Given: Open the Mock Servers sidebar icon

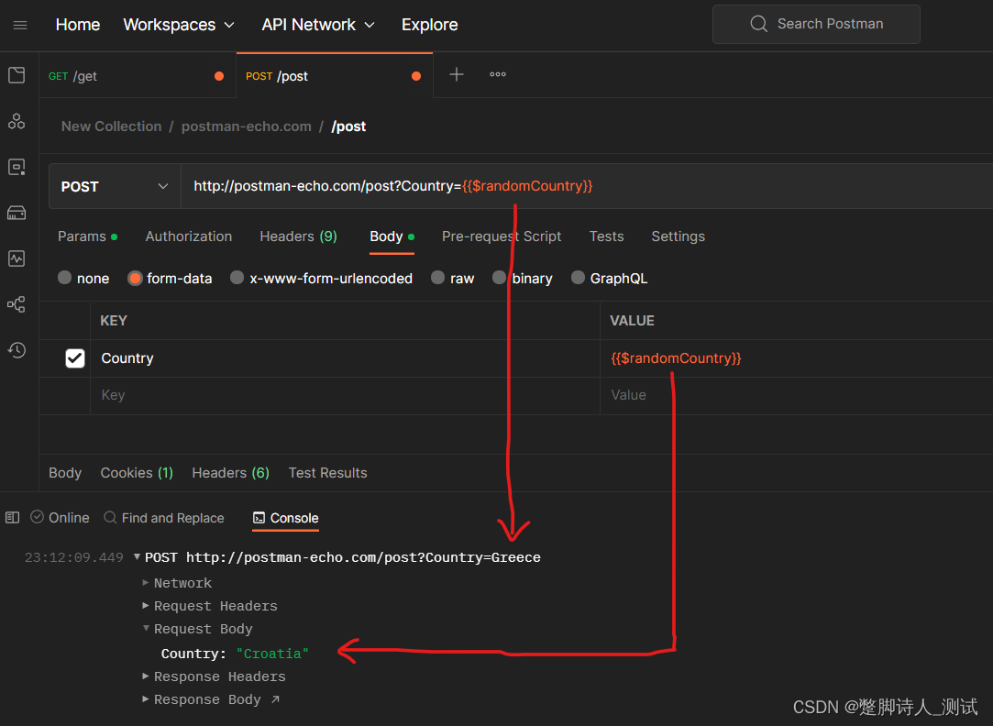Looking at the screenshot, I should (17, 213).
